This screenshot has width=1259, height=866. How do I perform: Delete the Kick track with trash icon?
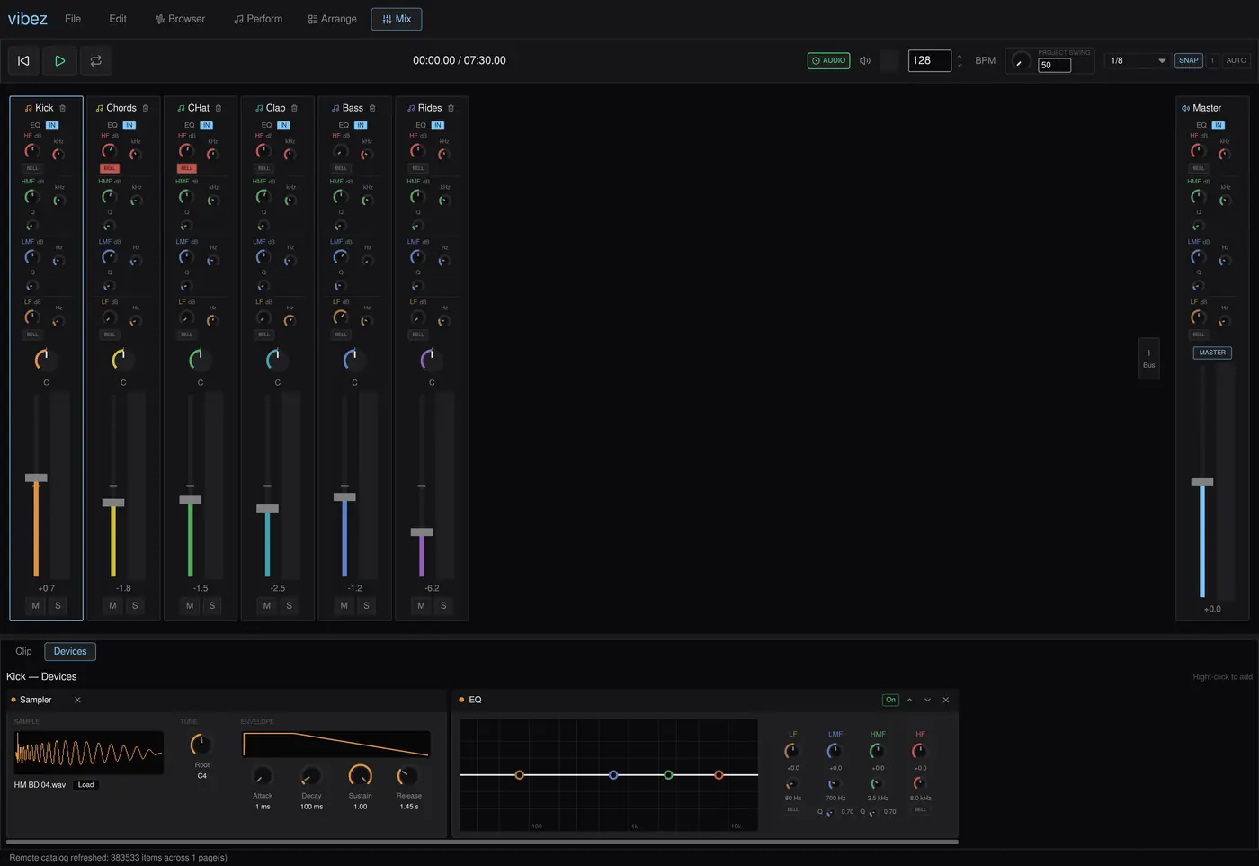pyautogui.click(x=62, y=108)
